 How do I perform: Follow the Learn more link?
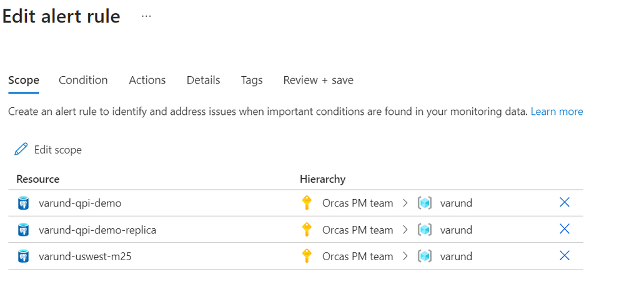click(x=557, y=112)
